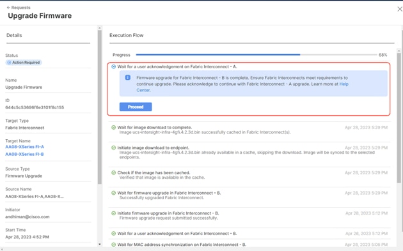This screenshot has height=251, width=403.
Task: Select 'Initiate image download to endpoint.' step
Action: [x=153, y=148]
